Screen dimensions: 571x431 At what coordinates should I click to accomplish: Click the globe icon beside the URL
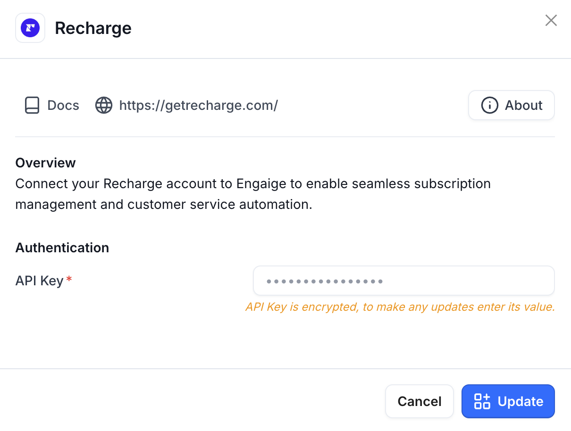pos(104,105)
